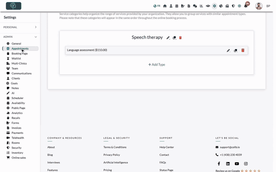The width and height of the screenshot is (276, 172).
Task: Collapse the ADMIN settings section
Action: [20, 37]
